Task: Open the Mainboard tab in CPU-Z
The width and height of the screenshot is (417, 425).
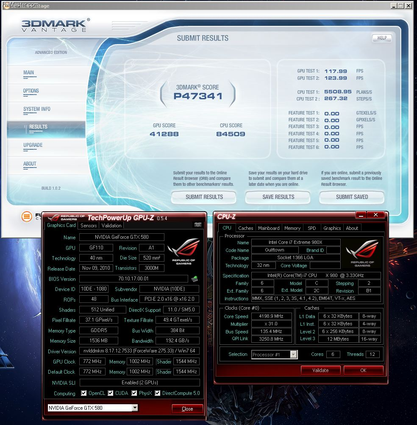Action: click(269, 228)
